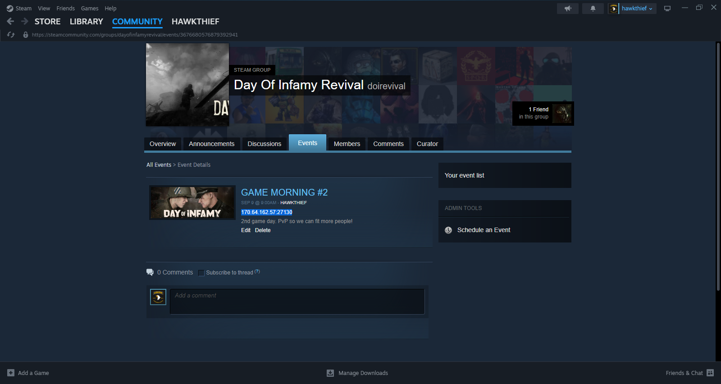This screenshot has width=721, height=384.
Task: Click the vertical page scrollbar
Action: (718, 167)
